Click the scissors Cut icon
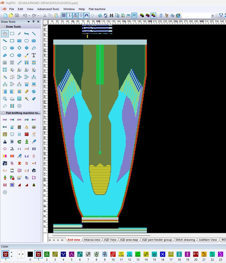Image resolution: width=226 pixels, height=263 pixels. [45, 16]
